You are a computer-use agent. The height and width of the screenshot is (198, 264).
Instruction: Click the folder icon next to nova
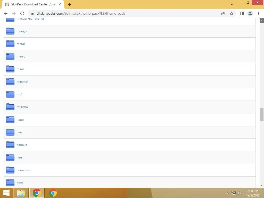pyautogui.click(x=10, y=183)
